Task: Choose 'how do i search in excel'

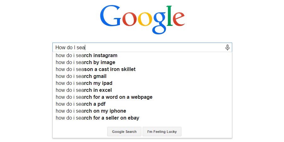Action: (142, 90)
